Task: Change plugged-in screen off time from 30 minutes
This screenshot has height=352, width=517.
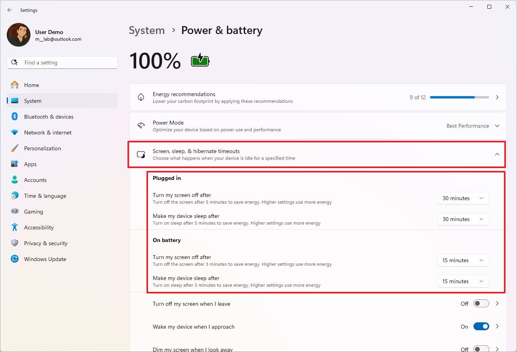Action: pos(463,198)
